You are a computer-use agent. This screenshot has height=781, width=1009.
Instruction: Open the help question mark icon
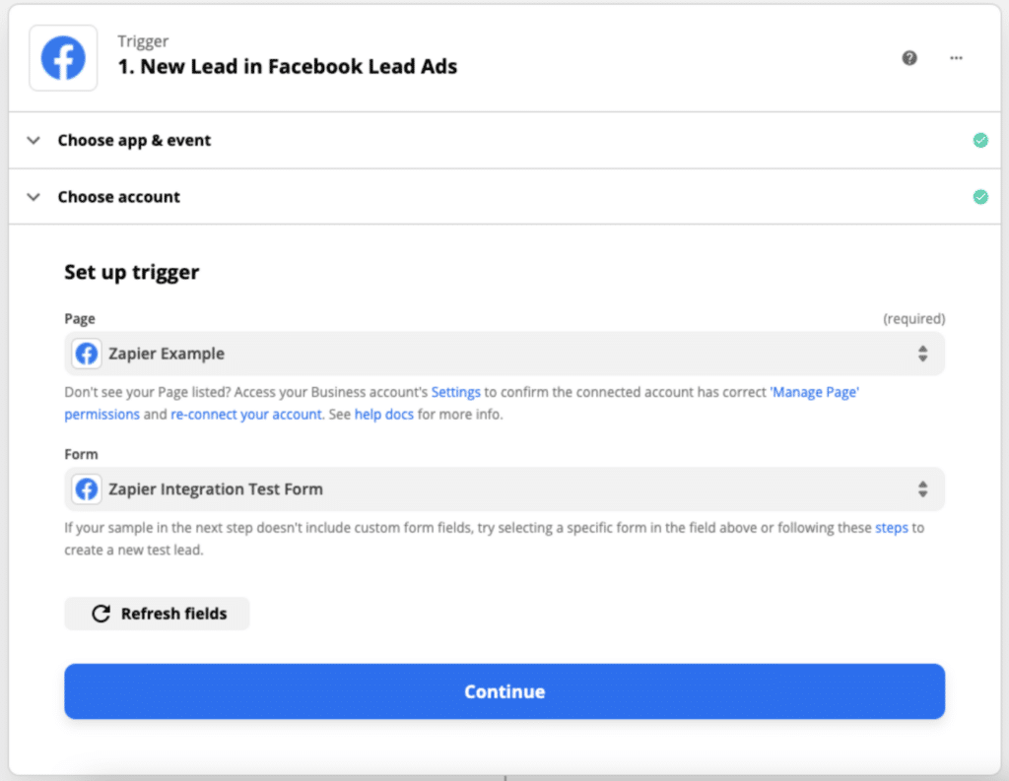coord(909,58)
